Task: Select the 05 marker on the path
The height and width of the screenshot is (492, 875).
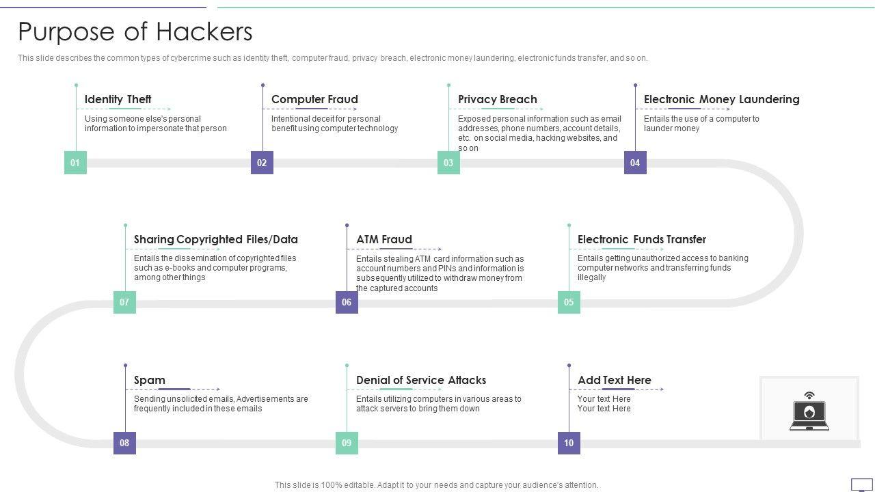Action: click(569, 302)
